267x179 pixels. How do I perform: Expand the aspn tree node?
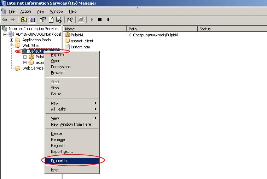[25, 63]
